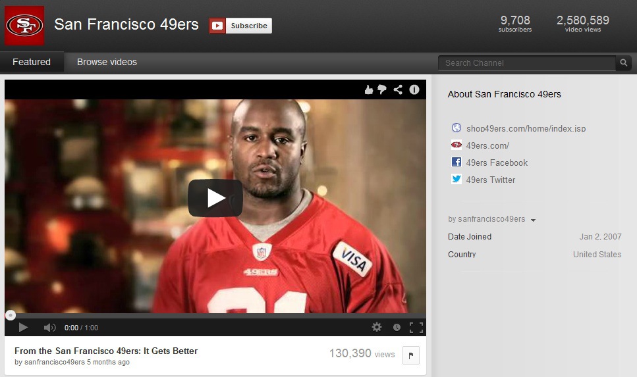Viewport: 637px width, 377px height.
Task: Open the shop49ers.com/home/index.jsp link
Action: [526, 129]
